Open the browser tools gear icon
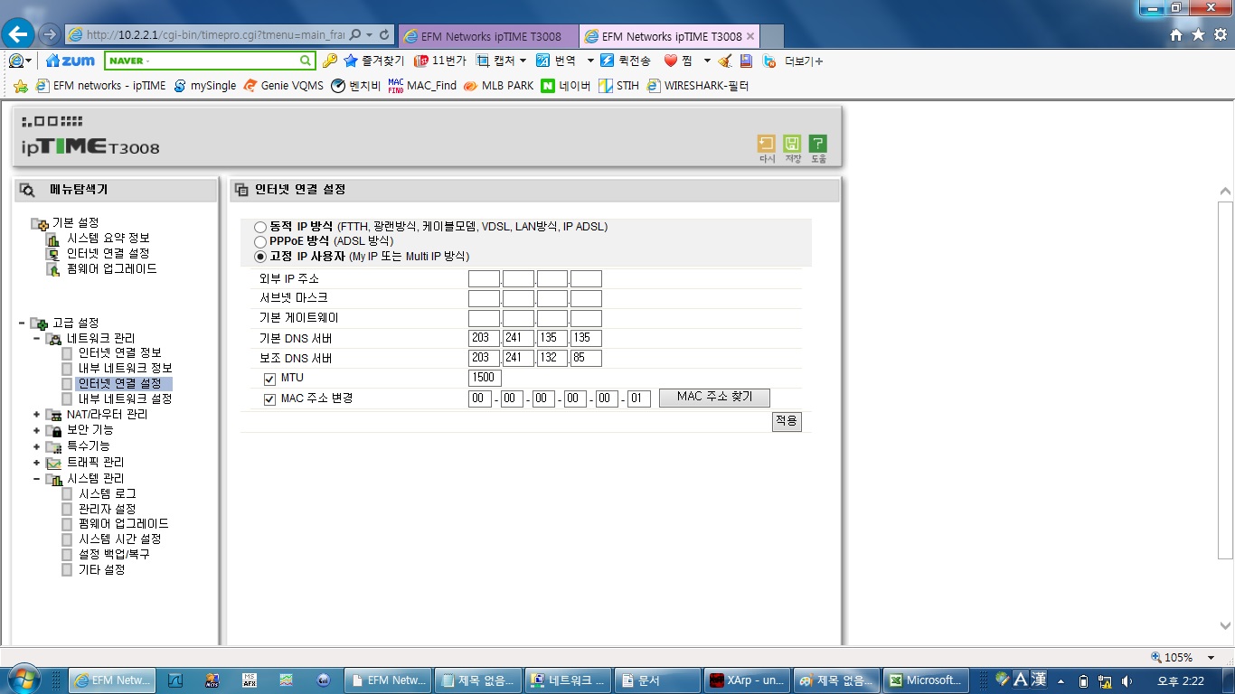This screenshot has height=694, width=1235. click(x=1220, y=34)
